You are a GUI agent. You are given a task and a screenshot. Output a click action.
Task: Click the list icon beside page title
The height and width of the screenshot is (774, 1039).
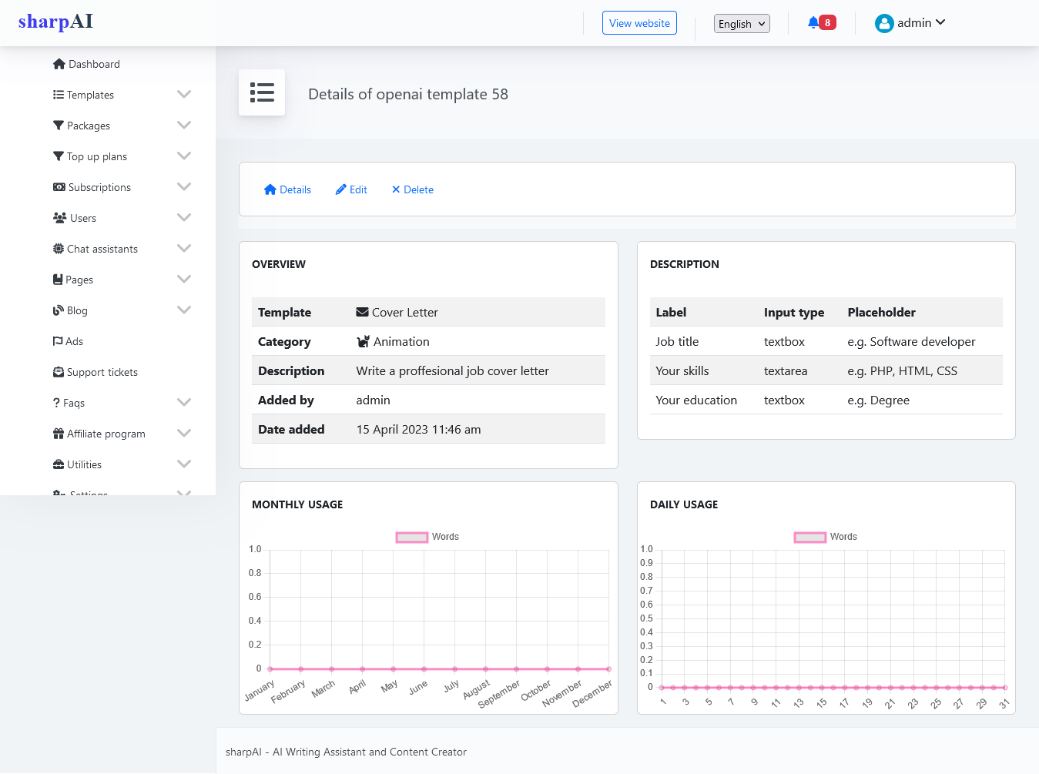pyautogui.click(x=262, y=92)
